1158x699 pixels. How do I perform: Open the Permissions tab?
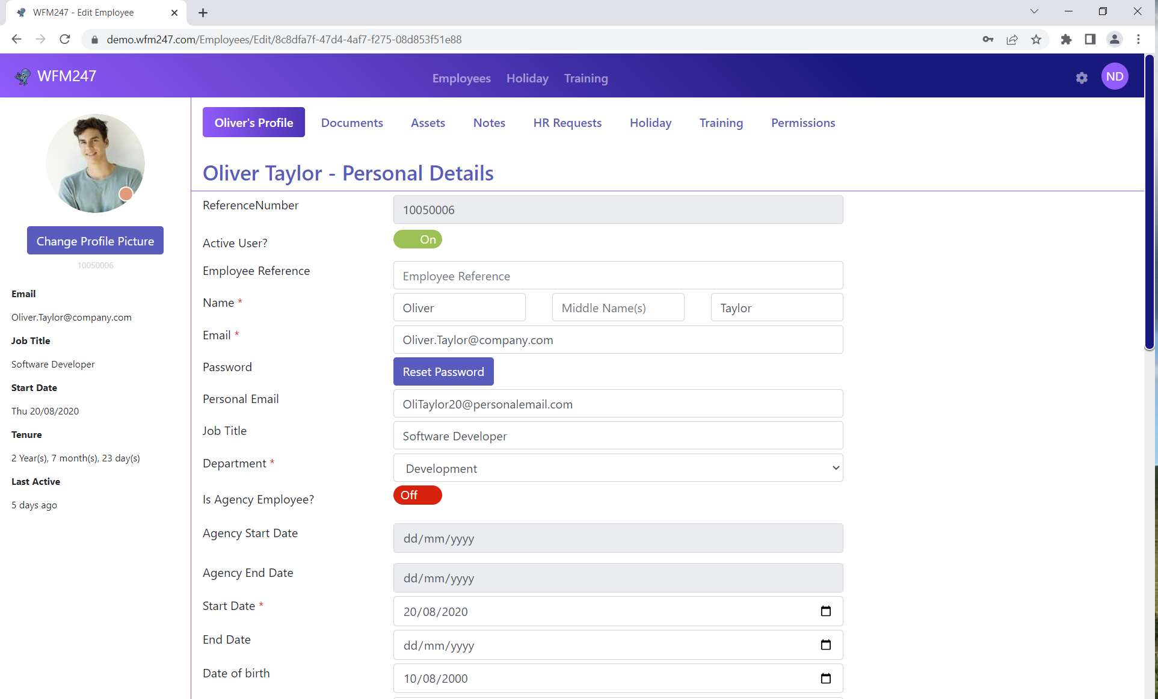pos(803,123)
